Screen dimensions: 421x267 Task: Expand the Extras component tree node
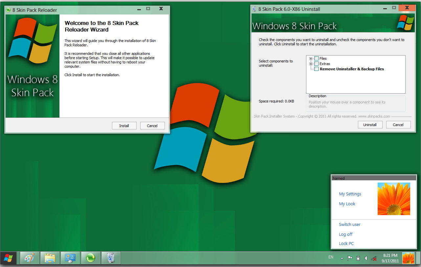click(x=311, y=64)
